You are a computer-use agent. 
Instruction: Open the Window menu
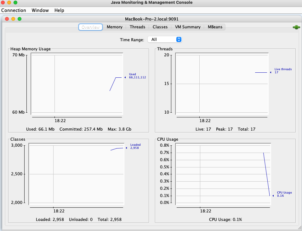[40, 10]
